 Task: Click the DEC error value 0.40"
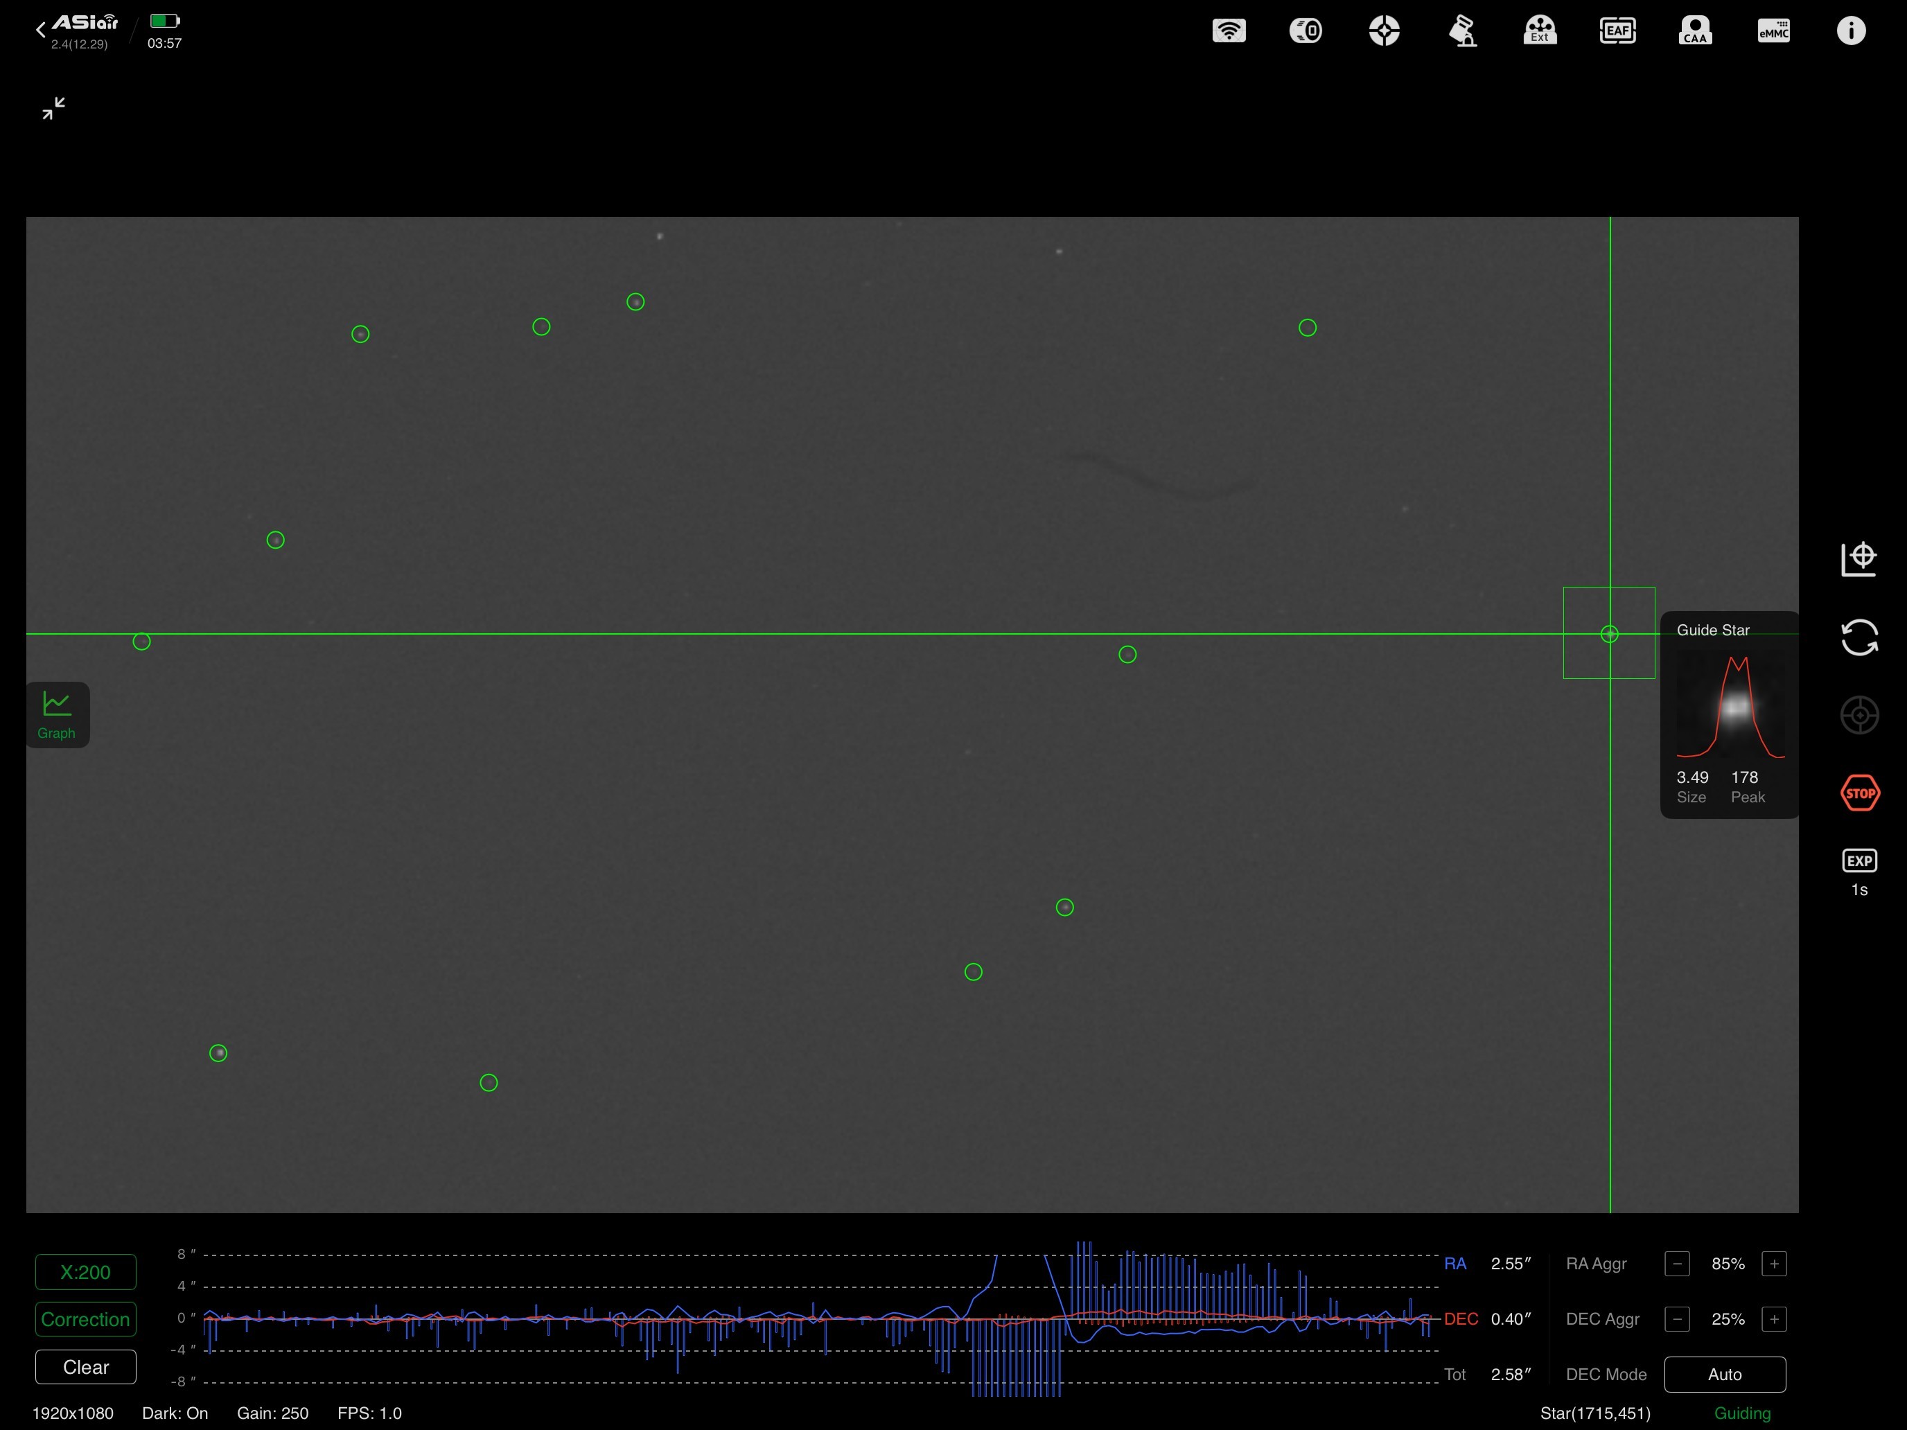point(1511,1320)
